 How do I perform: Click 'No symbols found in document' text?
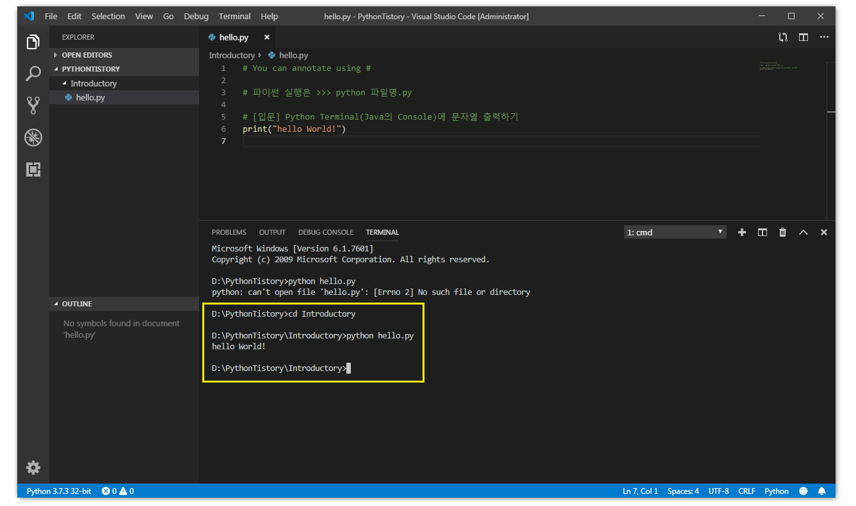121,323
